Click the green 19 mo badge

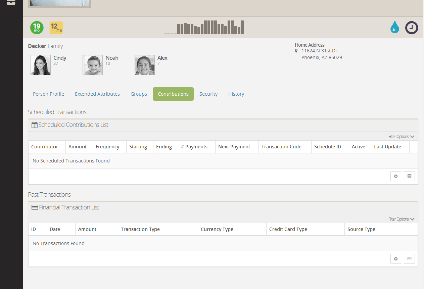point(37,28)
